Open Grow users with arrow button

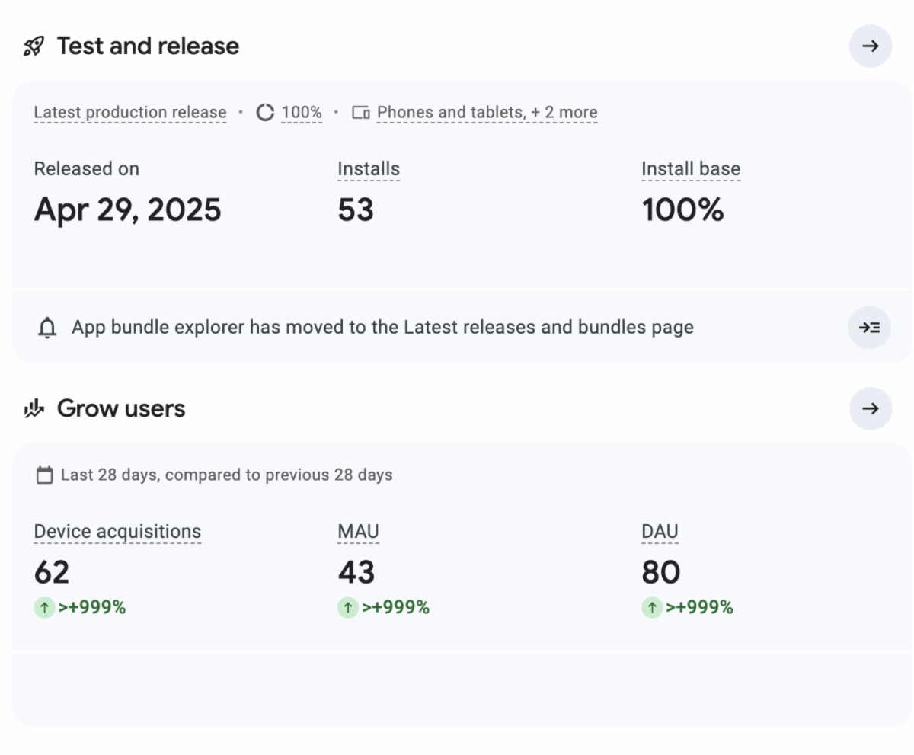click(870, 408)
